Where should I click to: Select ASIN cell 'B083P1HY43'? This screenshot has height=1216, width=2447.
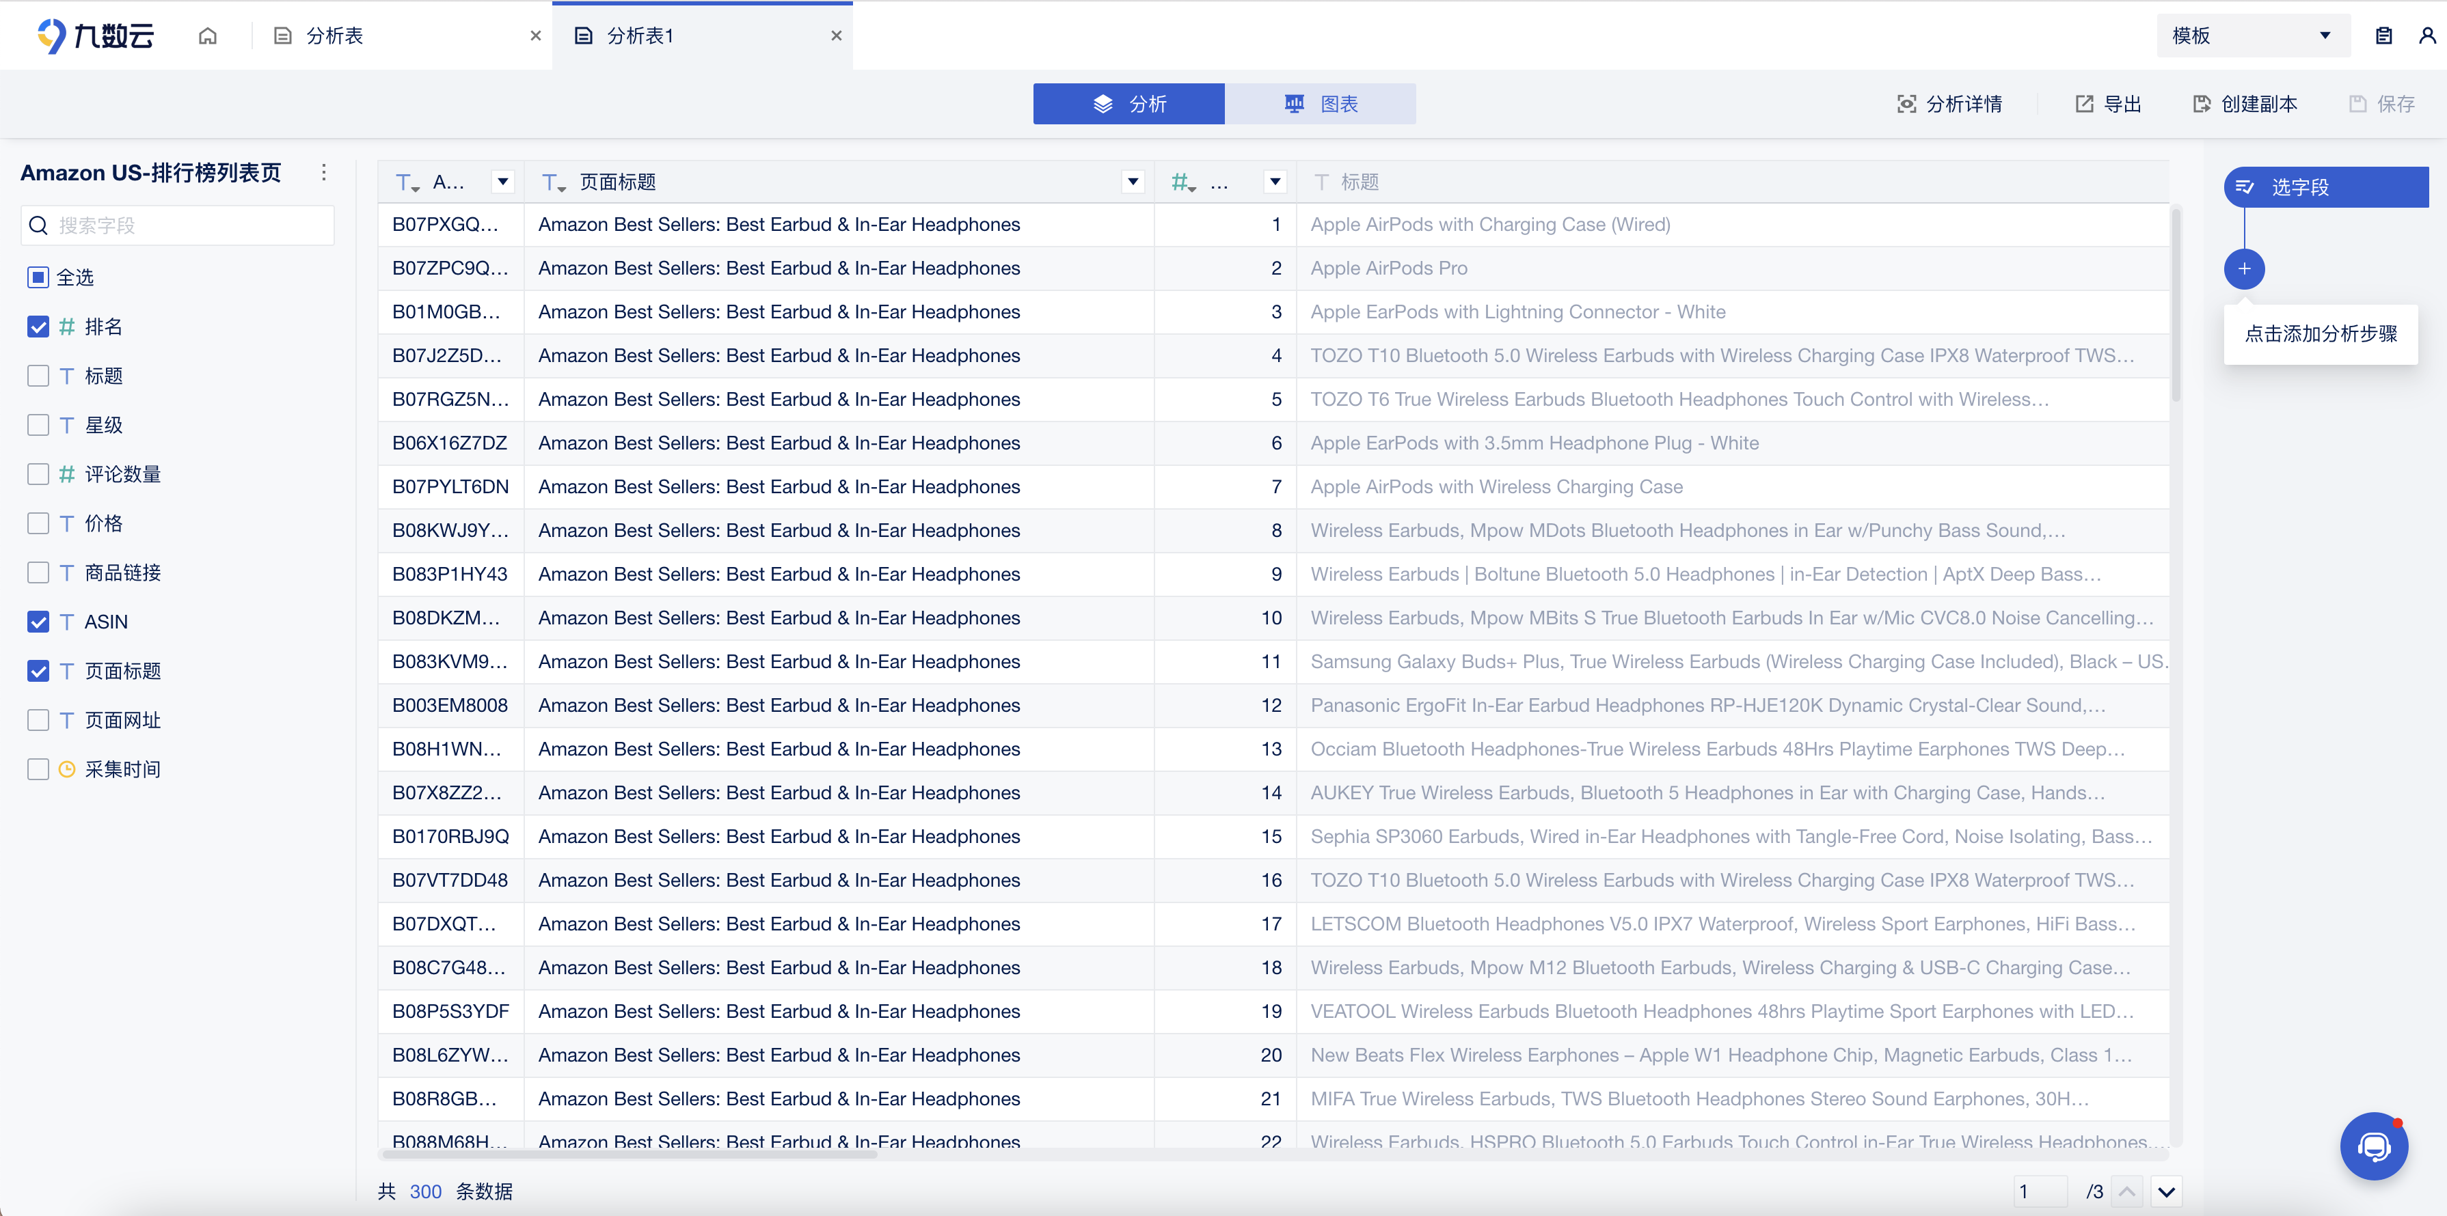point(450,575)
